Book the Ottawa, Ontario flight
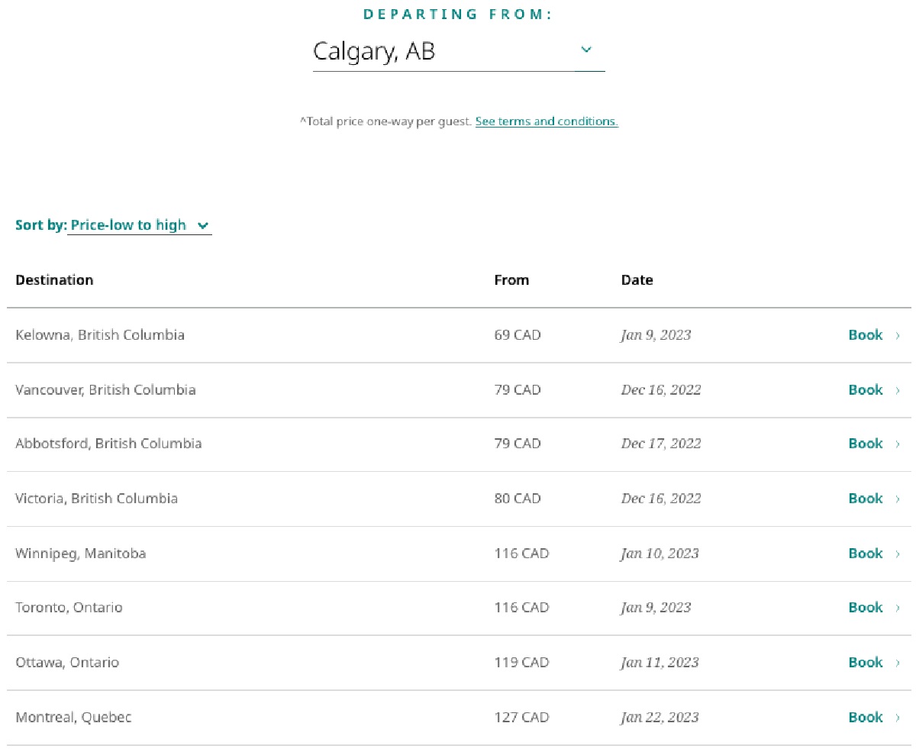The height and width of the screenshot is (749, 916). tap(875, 663)
